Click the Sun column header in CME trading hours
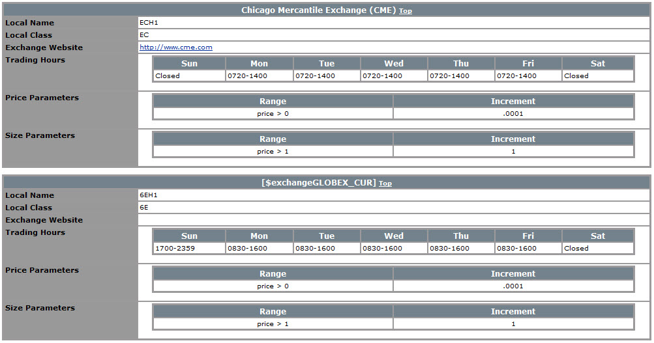This screenshot has height=343, width=654. [189, 63]
